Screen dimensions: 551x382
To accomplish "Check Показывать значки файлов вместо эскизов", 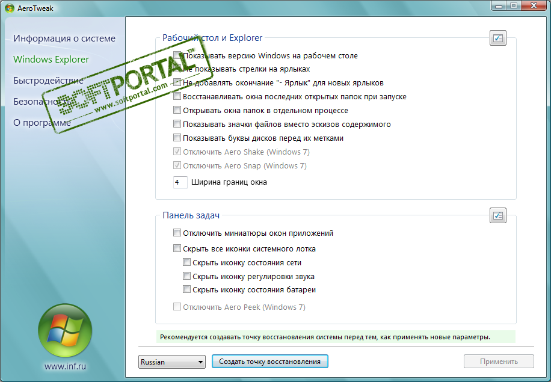I will [x=177, y=124].
